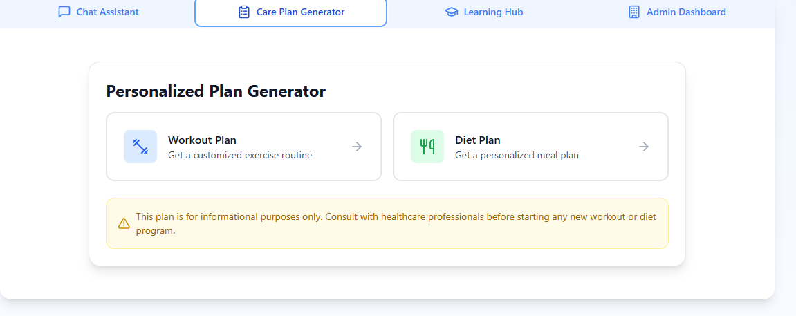Open the Workout Plan title
Image resolution: width=796 pixels, height=316 pixels.
tap(202, 140)
